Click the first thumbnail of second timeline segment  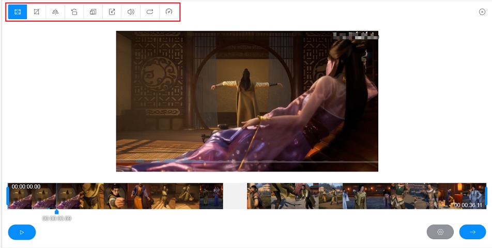[259, 196]
